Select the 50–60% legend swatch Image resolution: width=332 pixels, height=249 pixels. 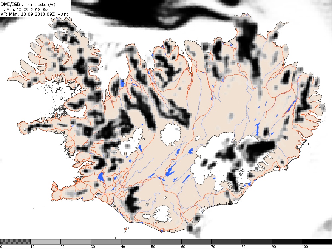166,242
